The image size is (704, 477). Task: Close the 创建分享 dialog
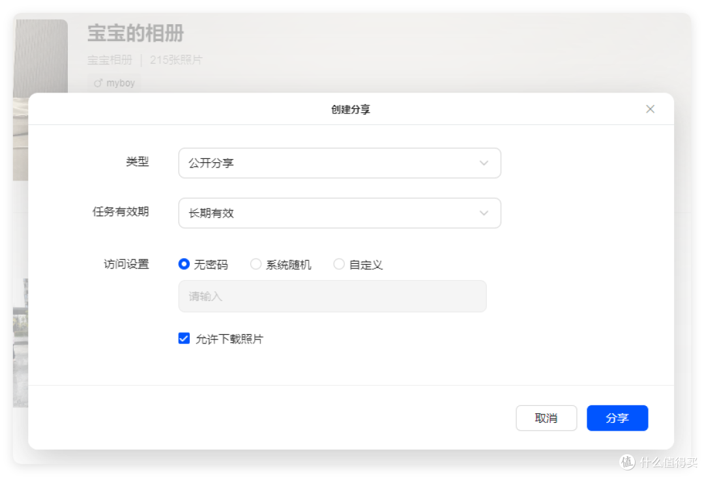[650, 109]
